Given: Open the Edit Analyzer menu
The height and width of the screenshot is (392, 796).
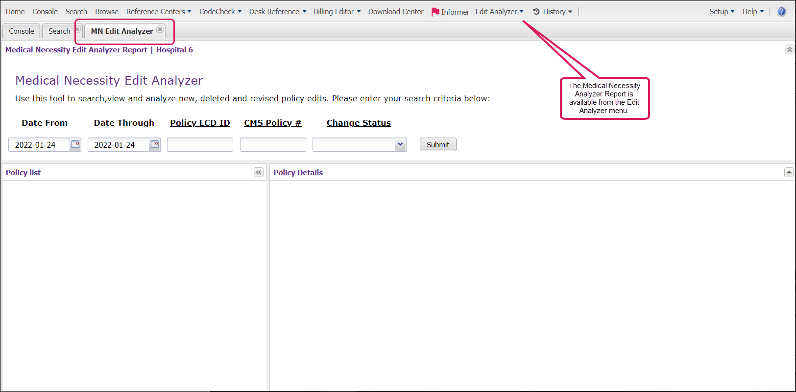Looking at the screenshot, I should pyautogui.click(x=499, y=12).
